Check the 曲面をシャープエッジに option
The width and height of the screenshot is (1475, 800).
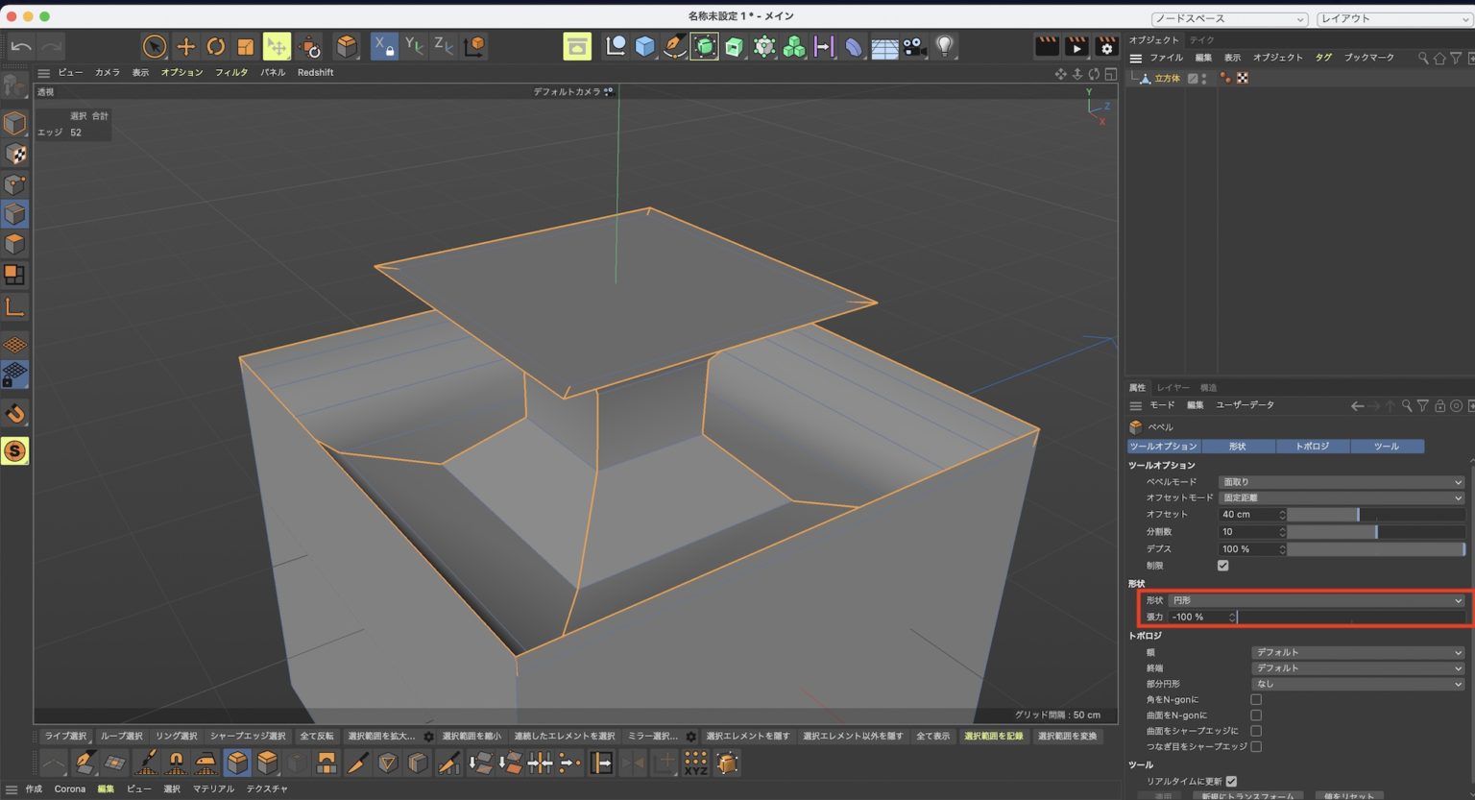click(1255, 730)
